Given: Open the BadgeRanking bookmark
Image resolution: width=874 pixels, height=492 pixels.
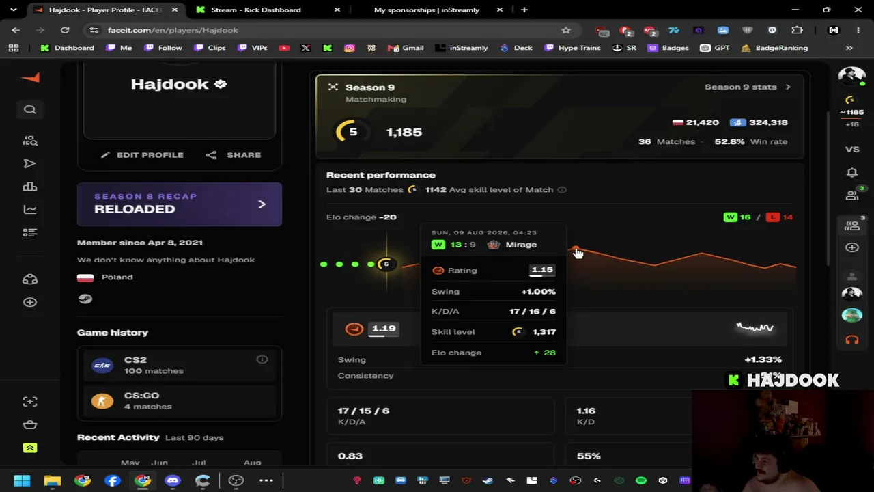Looking at the screenshot, I should (x=774, y=48).
